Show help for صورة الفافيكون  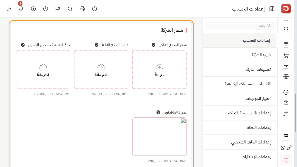(x=158, y=112)
